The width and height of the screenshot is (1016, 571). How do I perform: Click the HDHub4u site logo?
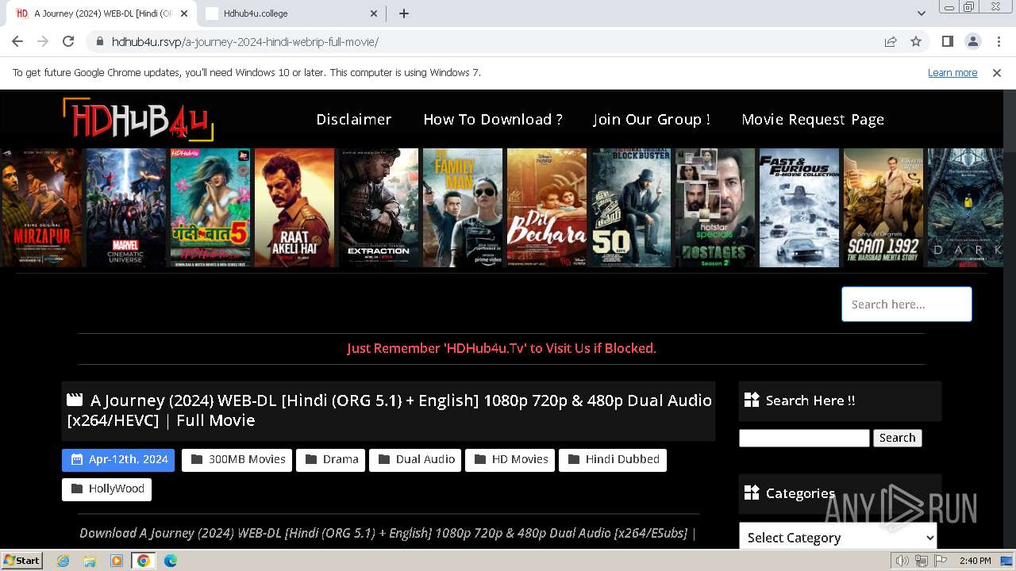coord(138,119)
